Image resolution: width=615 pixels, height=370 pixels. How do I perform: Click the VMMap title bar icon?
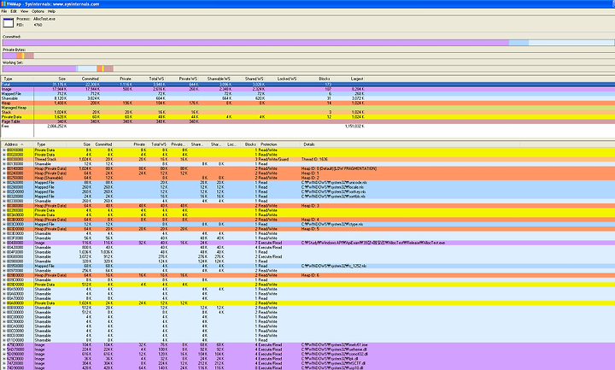pos(3,4)
